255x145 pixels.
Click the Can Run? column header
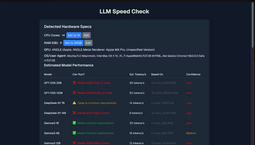pos(78,74)
